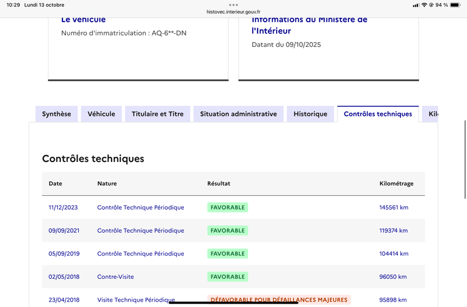This screenshot has width=467, height=307.
Task: Click the Défavorable pour défaillances majeures badge
Action: [x=279, y=300]
